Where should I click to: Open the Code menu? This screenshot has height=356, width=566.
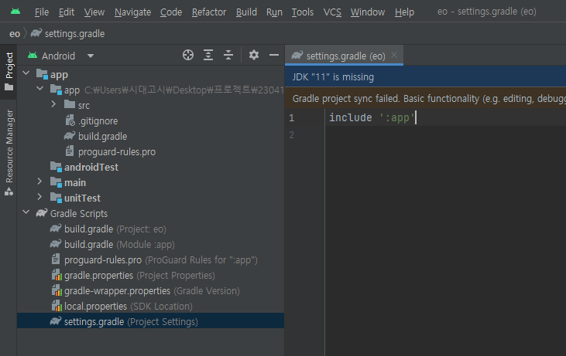(171, 12)
